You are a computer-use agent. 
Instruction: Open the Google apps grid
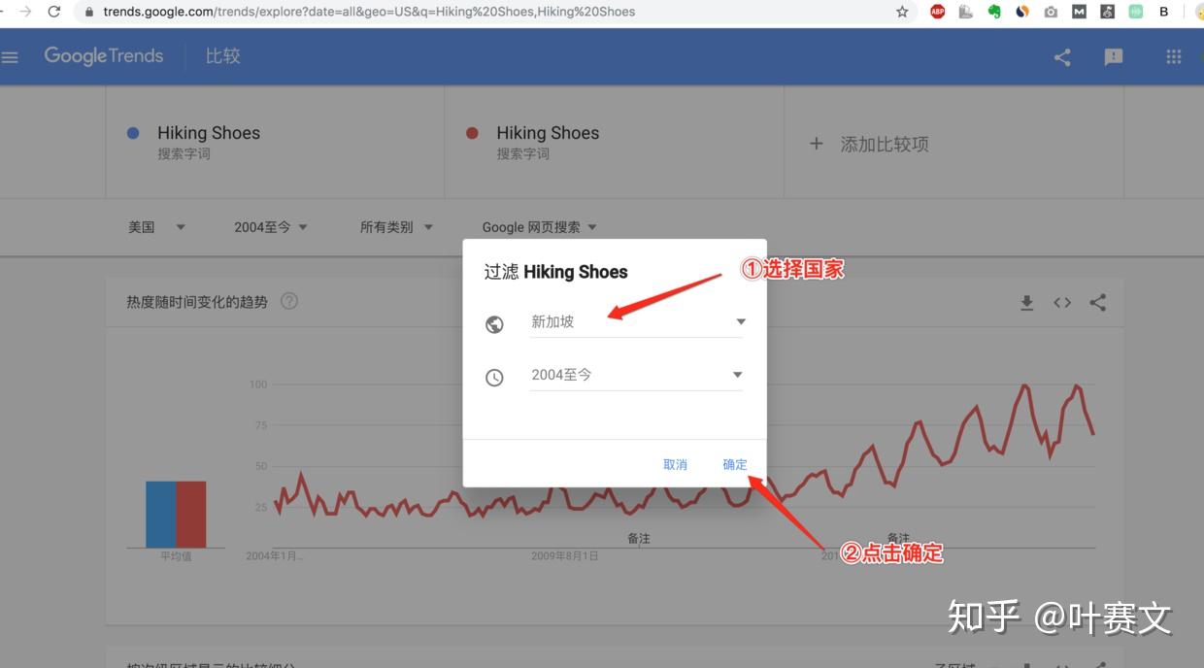pos(1174,57)
